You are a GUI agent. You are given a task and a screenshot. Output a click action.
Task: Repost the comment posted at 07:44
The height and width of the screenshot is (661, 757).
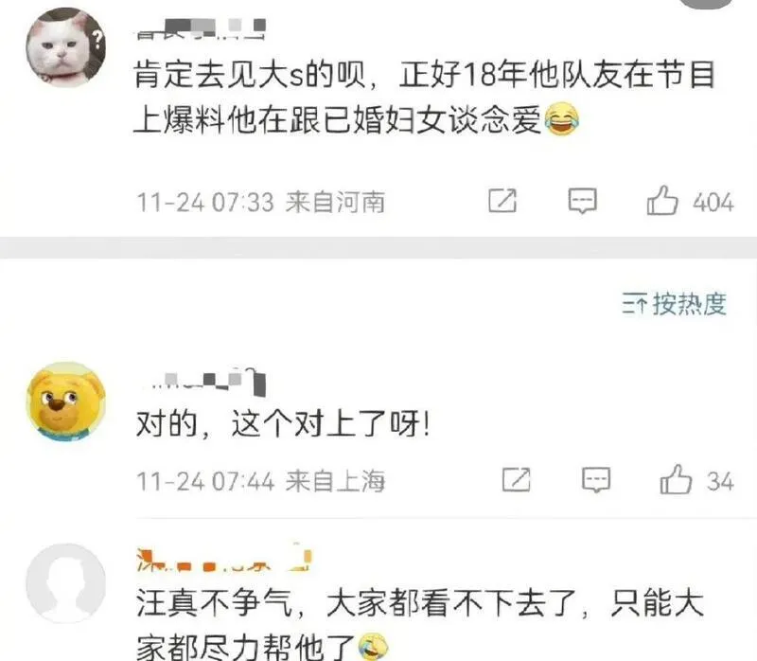pos(516,480)
